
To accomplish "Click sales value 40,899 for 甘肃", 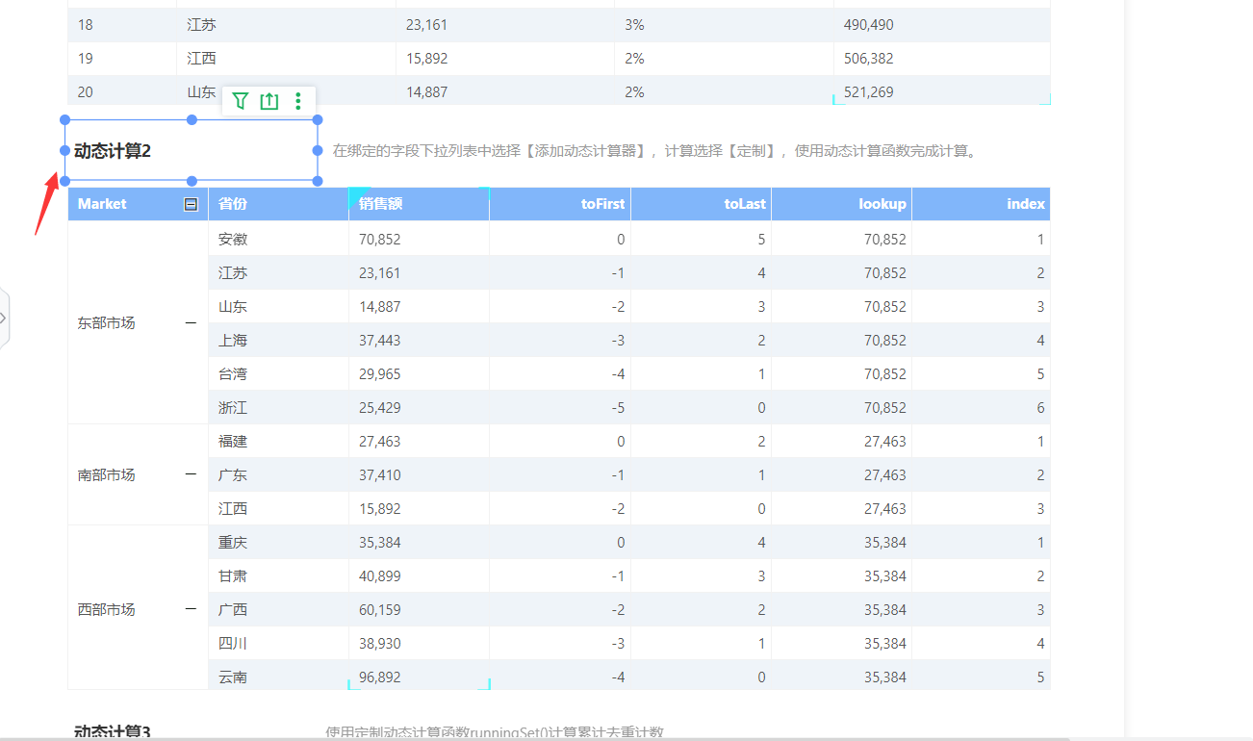I will point(380,575).
